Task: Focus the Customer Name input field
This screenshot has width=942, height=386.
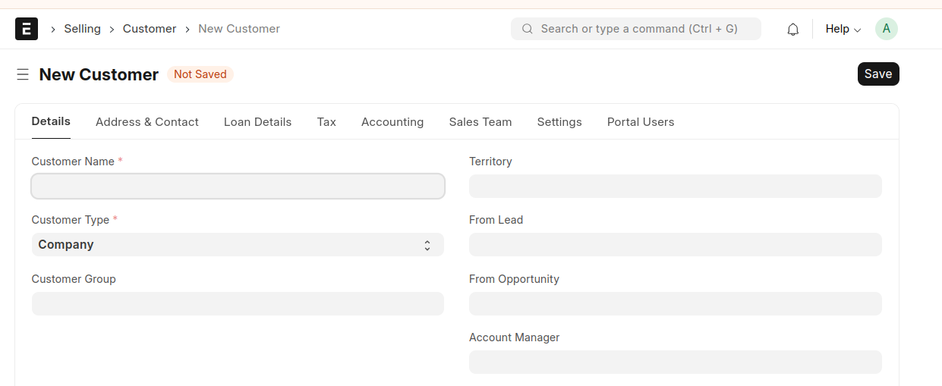Action: click(x=238, y=187)
